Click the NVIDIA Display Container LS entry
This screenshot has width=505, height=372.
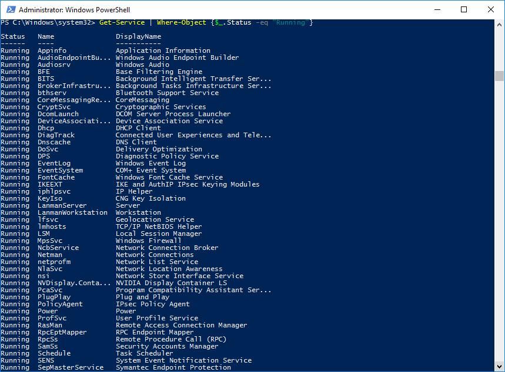(171, 283)
